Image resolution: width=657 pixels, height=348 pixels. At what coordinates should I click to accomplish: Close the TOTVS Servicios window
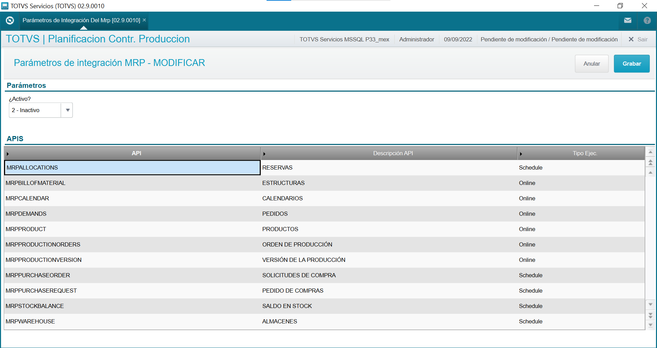(644, 6)
